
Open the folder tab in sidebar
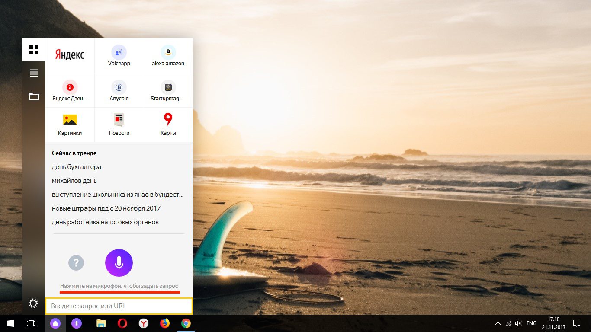coord(34,96)
